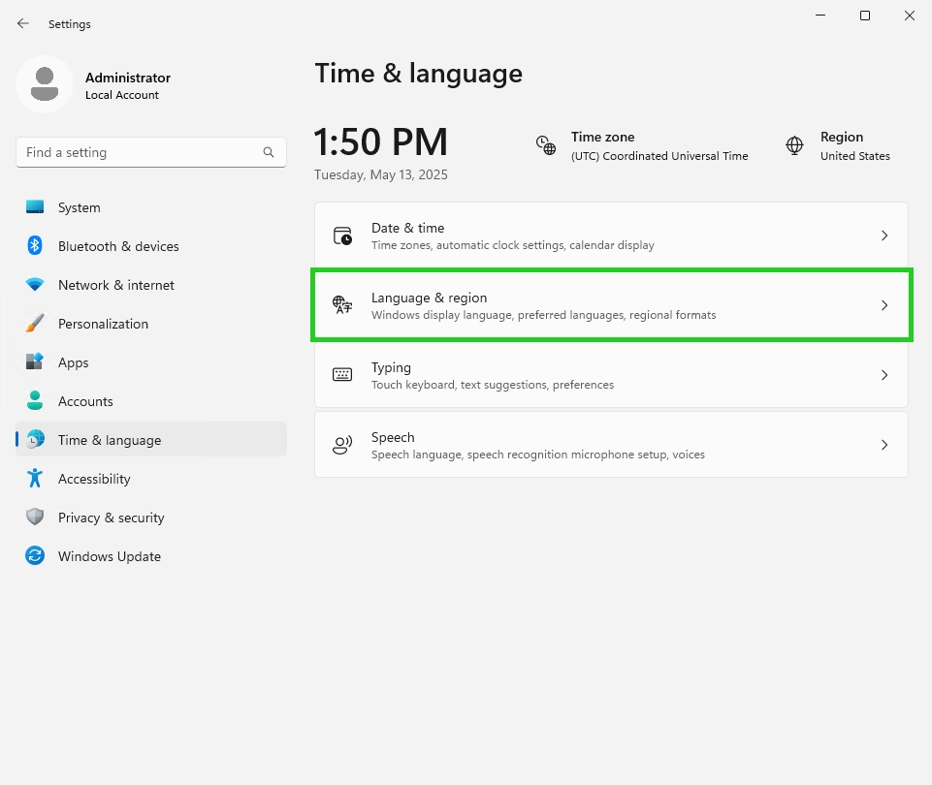Open Typing settings row
Screen dimensions: 932x785
click(x=611, y=375)
